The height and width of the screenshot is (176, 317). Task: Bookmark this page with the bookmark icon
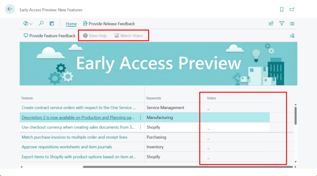[x=282, y=10]
